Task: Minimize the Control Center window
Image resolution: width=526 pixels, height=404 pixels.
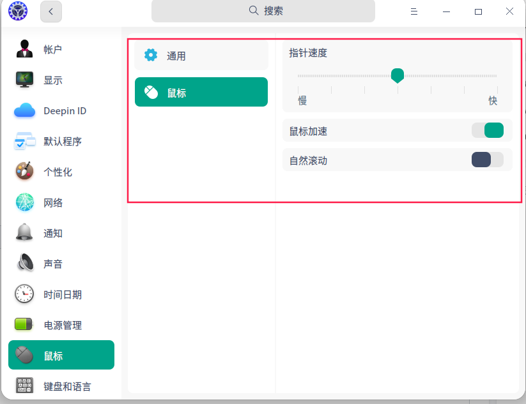Action: (x=446, y=11)
